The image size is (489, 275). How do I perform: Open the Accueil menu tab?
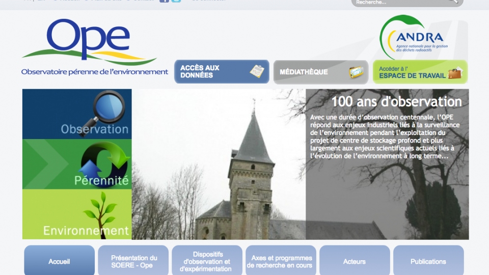pos(59,261)
